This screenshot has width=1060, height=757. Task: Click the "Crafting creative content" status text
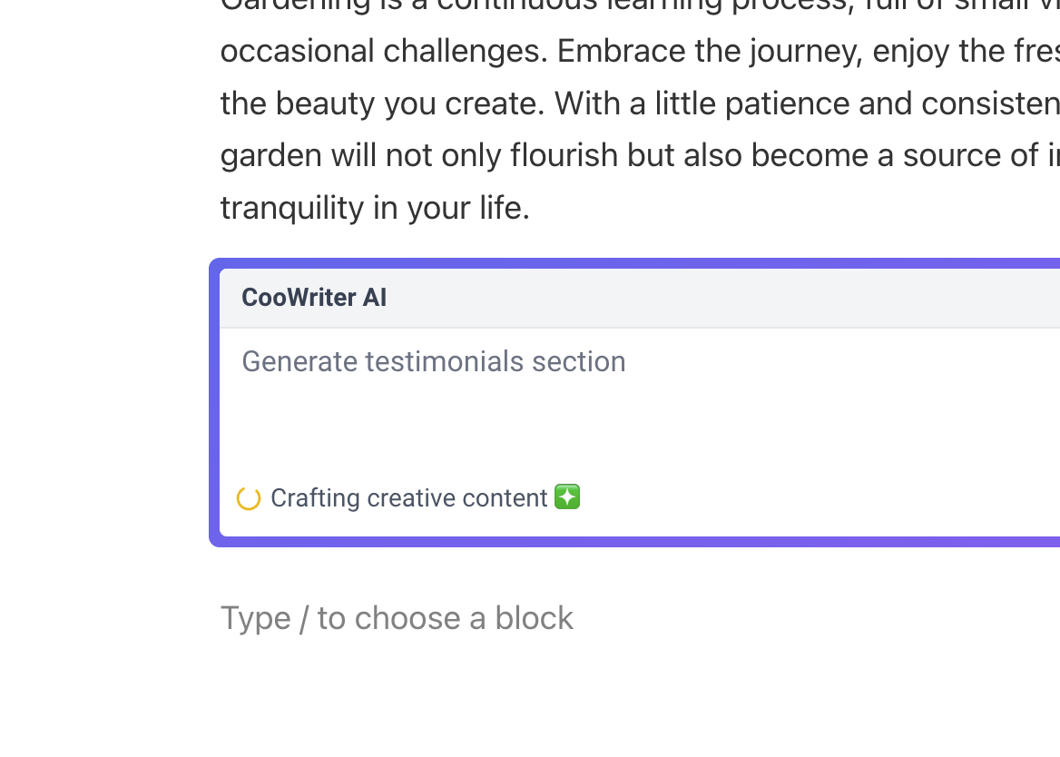tap(409, 498)
